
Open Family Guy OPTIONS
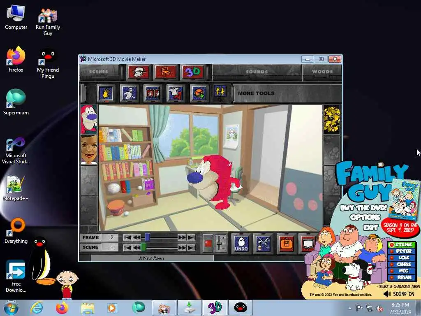click(x=365, y=217)
